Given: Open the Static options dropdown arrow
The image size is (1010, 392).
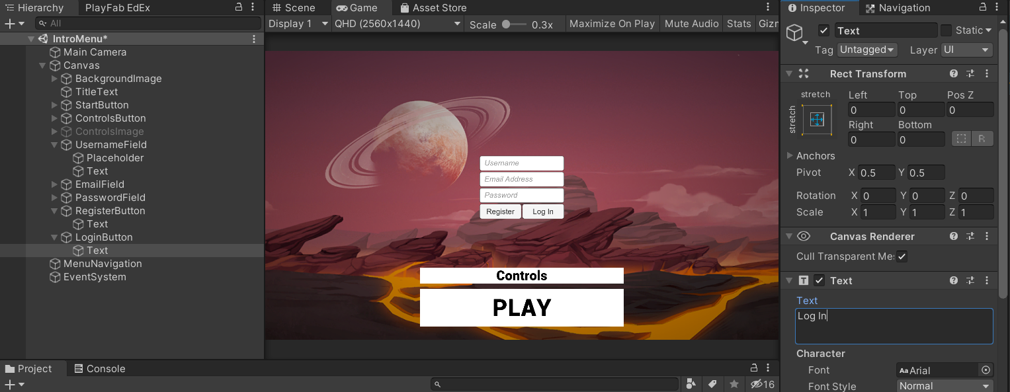Looking at the screenshot, I should [x=989, y=30].
